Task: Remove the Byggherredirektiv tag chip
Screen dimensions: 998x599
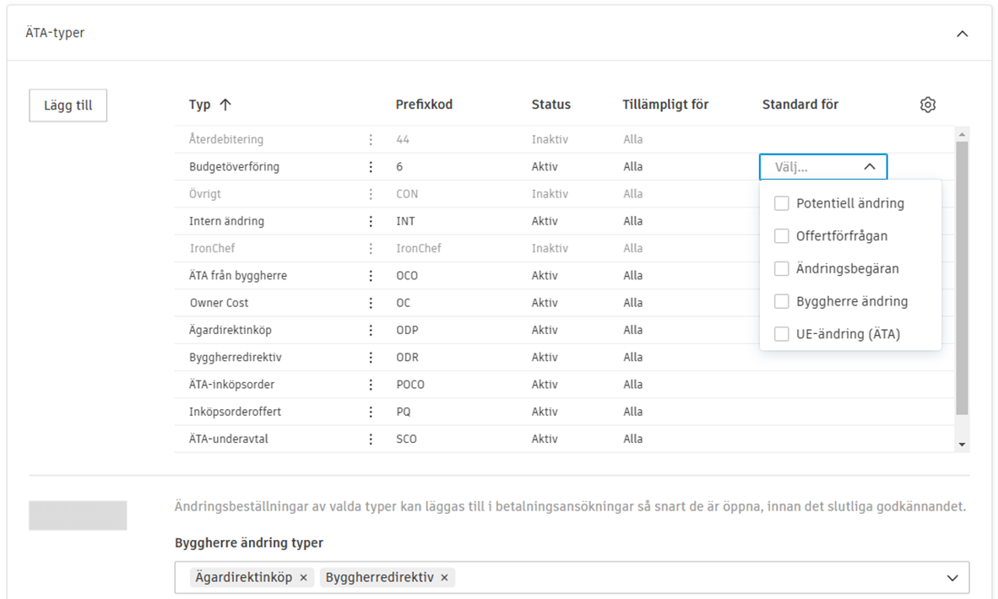Action: [x=444, y=578]
